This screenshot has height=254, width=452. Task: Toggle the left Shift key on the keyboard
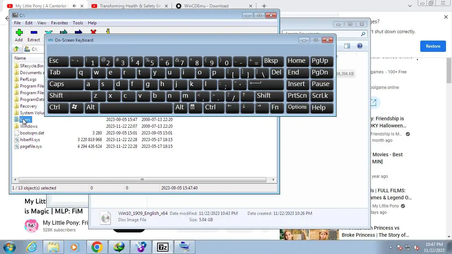click(69, 96)
